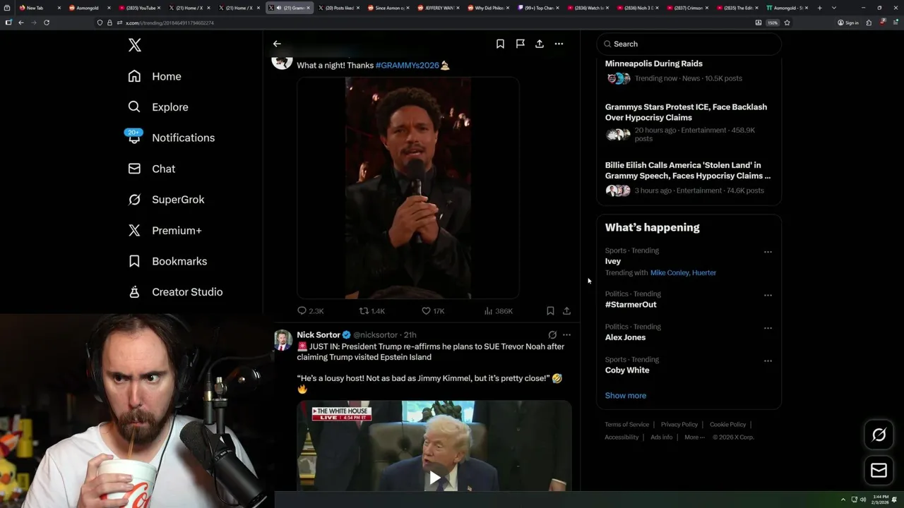Click the X Search field
This screenshot has height=508, width=904.
(x=689, y=44)
